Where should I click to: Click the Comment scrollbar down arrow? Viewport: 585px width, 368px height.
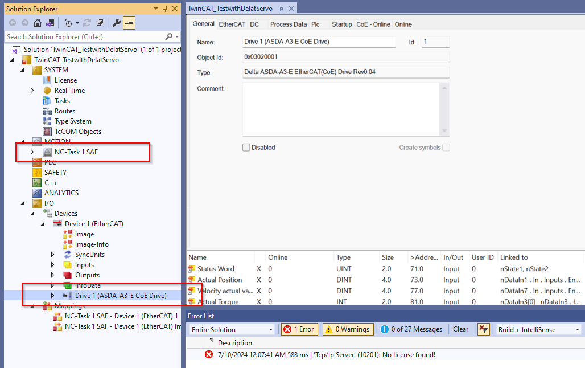(x=444, y=131)
